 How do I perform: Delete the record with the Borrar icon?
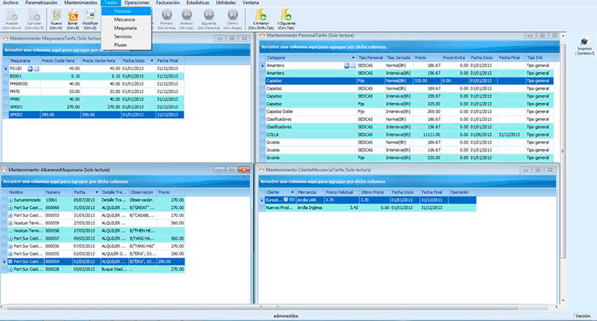72,19
